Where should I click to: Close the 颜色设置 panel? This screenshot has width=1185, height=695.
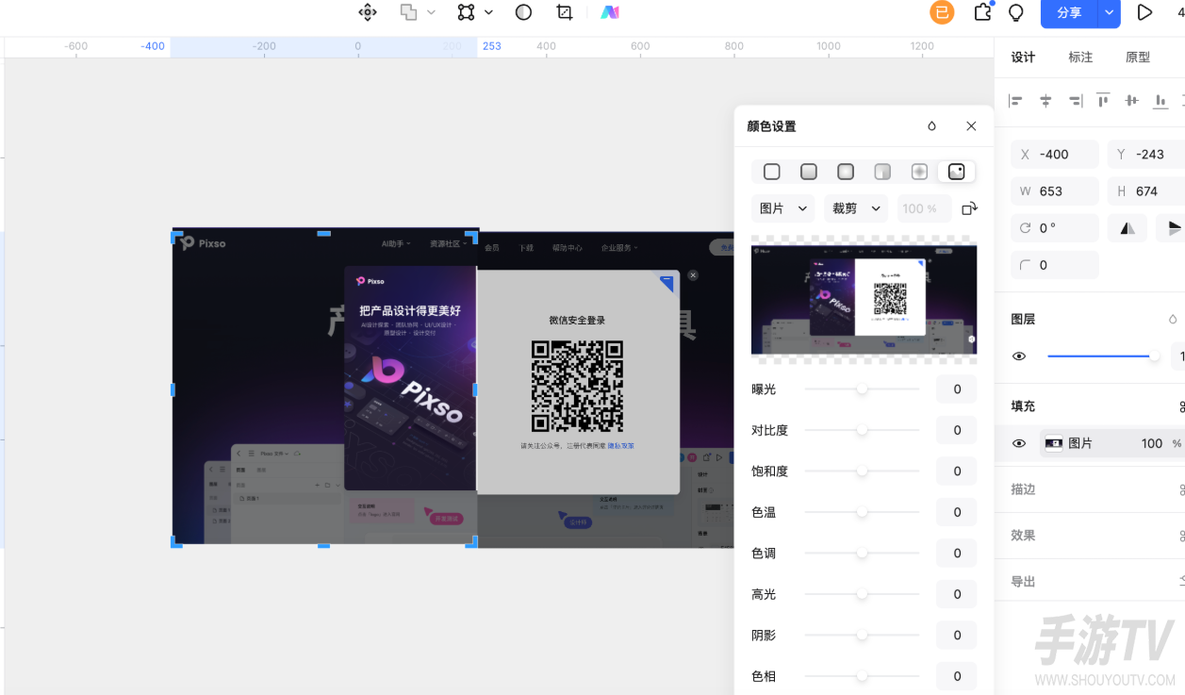(x=971, y=126)
